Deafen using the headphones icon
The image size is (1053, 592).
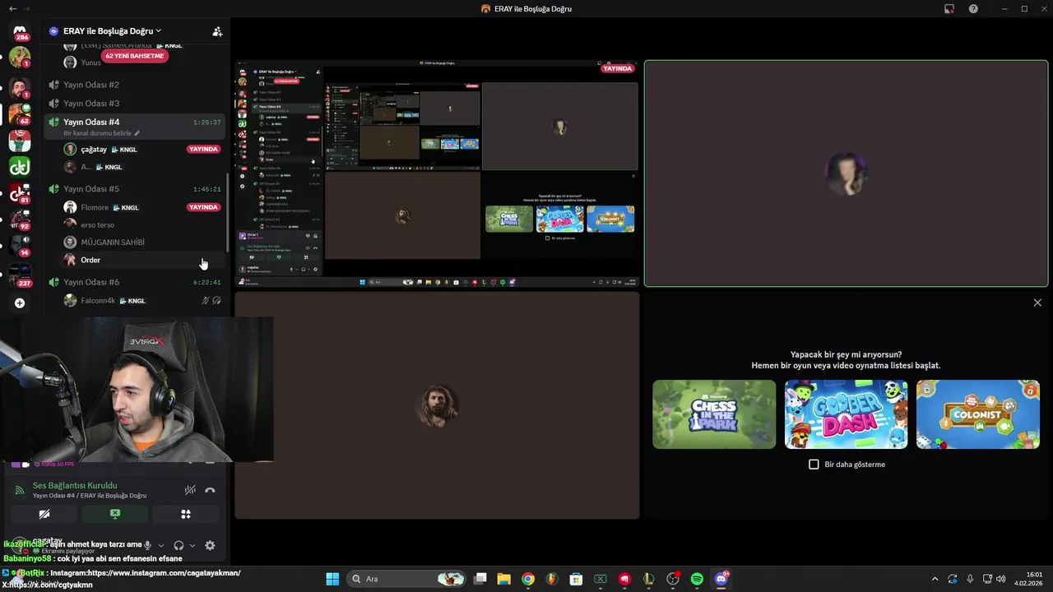click(179, 545)
